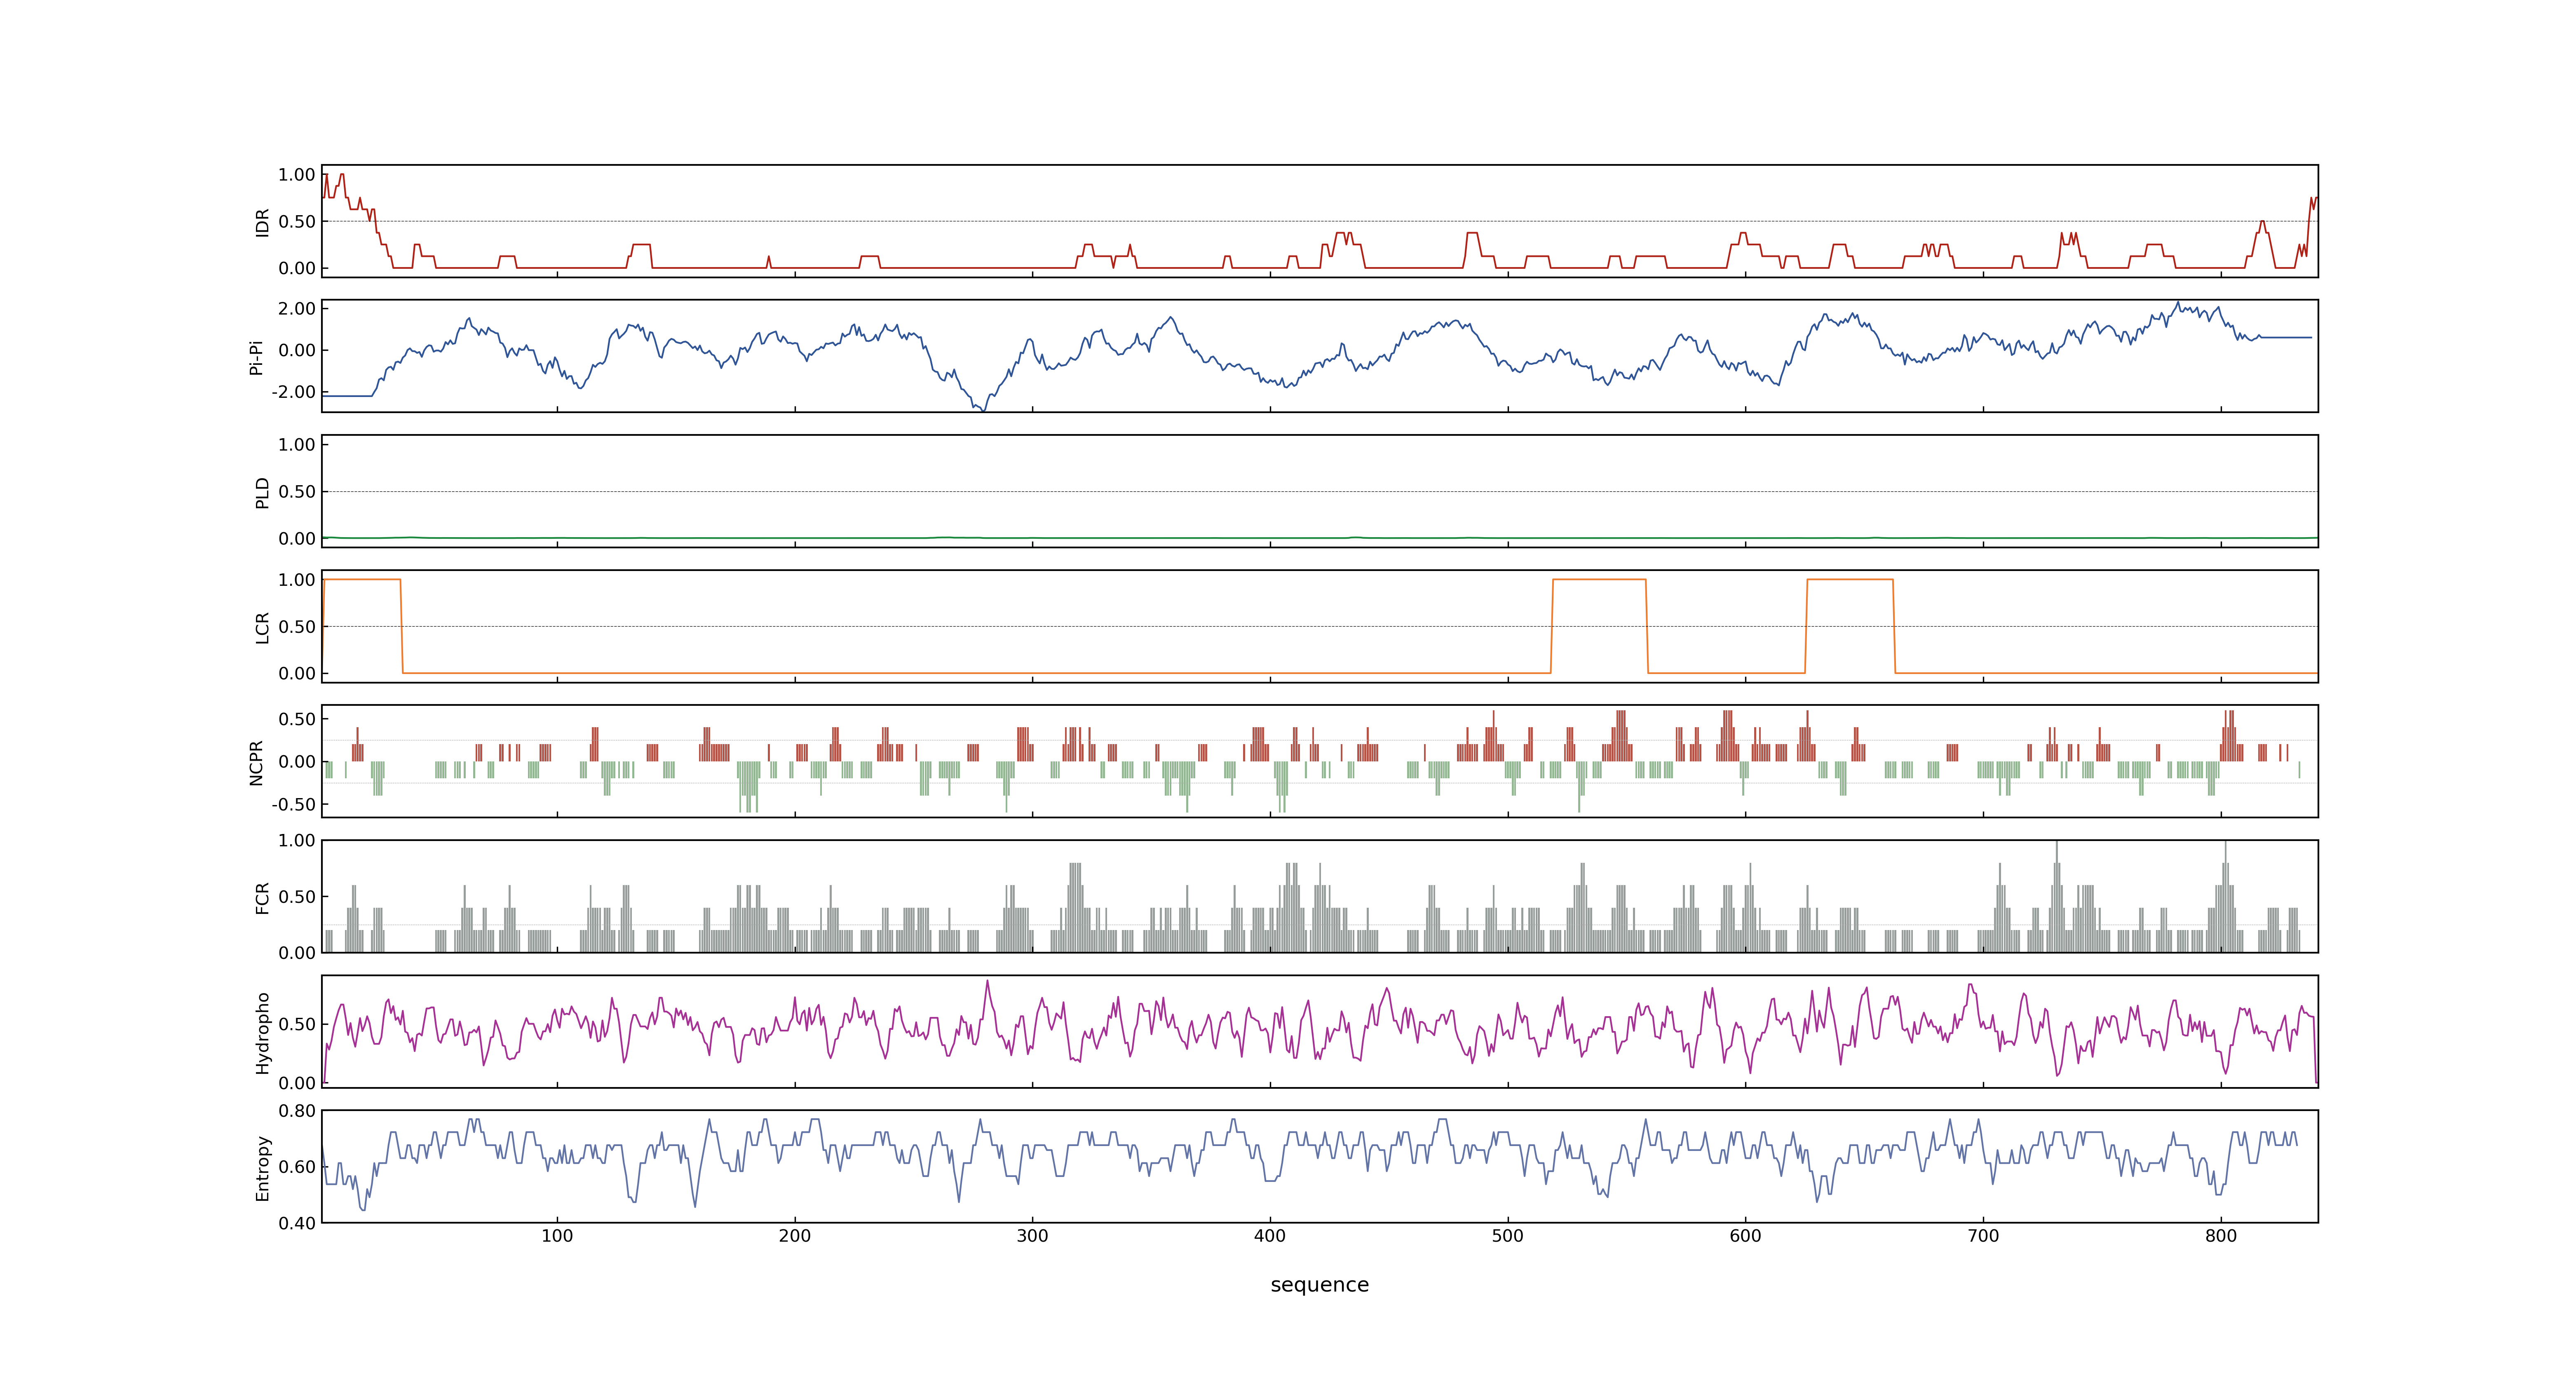Click the -0.50 tick of the NCPR panel
Viewport: 2576px width, 1374px height.
(x=293, y=805)
